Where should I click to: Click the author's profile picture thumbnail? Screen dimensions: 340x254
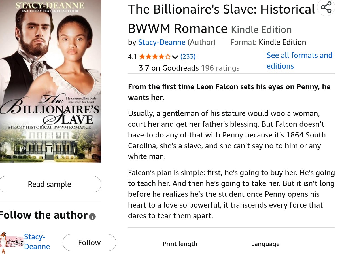pos(12,242)
